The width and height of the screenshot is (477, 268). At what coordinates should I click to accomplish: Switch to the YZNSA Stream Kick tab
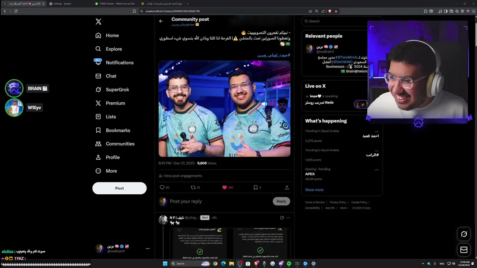click(x=115, y=4)
